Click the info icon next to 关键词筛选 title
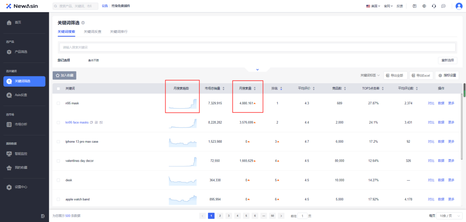The width and height of the screenshot is (466, 222). (x=83, y=23)
